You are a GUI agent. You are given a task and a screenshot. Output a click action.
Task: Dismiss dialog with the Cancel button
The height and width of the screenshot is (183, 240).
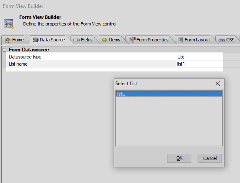[x=210, y=158]
